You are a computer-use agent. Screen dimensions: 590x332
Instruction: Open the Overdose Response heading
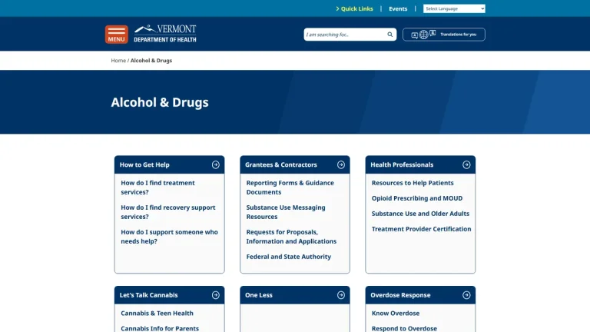click(400, 295)
